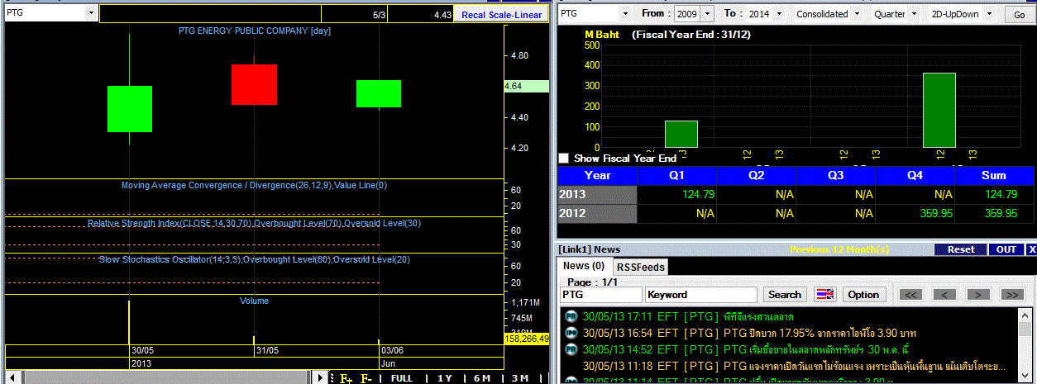Click the news Option button
The width and height of the screenshot is (1037, 384).
click(x=863, y=295)
